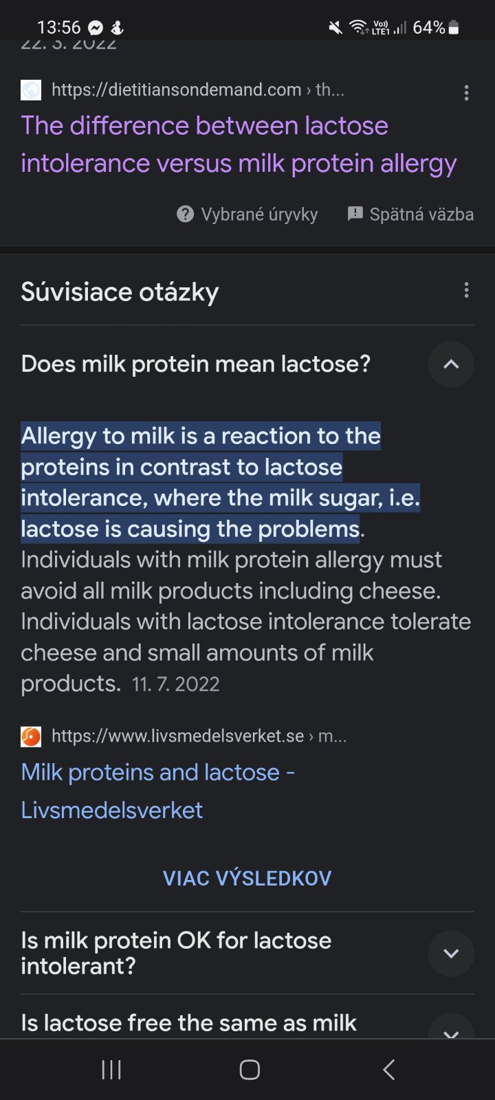Open three-dot menu for dietitiansondemand result
This screenshot has width=495, height=1100.
coord(466,93)
